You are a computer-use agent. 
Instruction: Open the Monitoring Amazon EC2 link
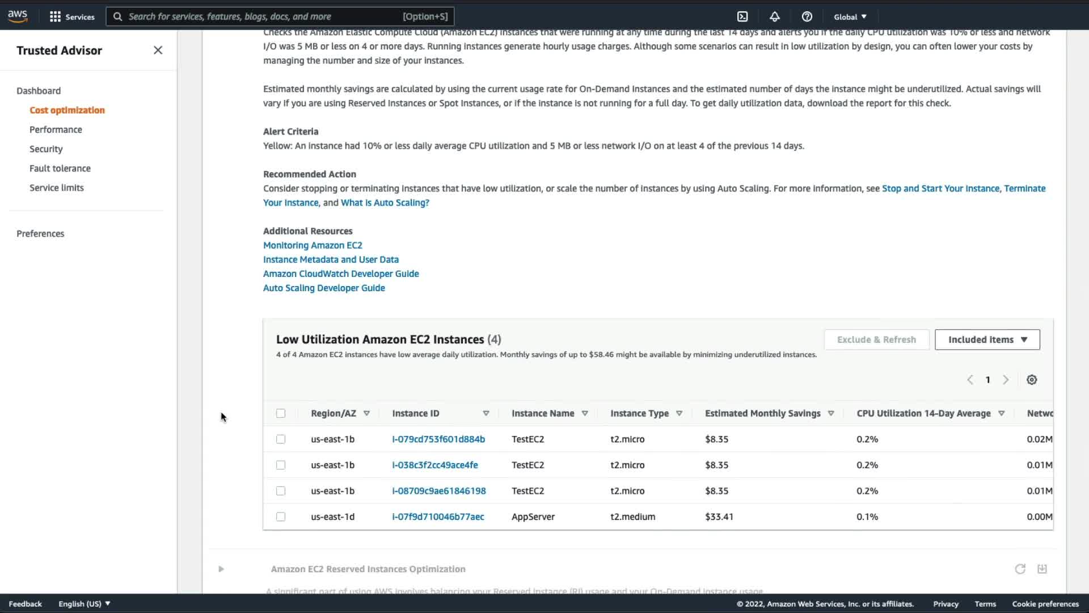click(313, 245)
